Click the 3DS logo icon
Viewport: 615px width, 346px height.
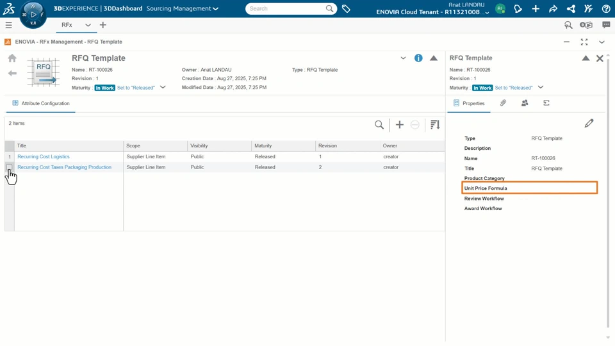(8, 8)
